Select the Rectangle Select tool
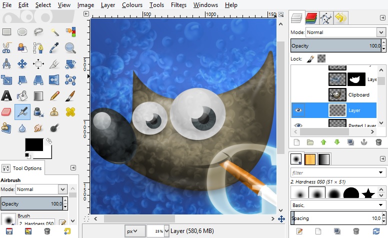 coord(6,31)
